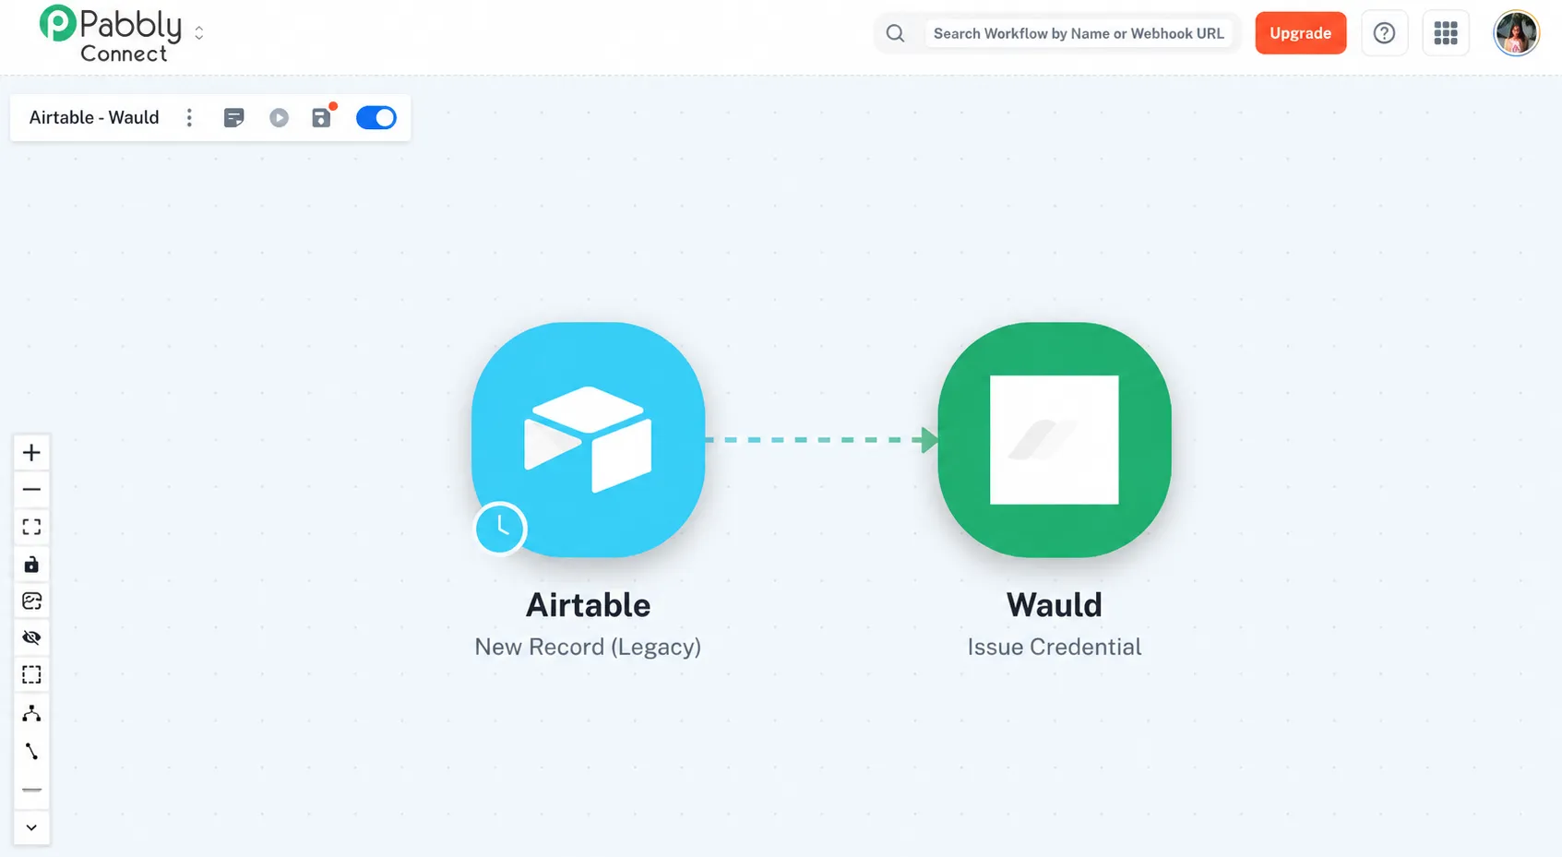Save the workflow with disk icon
The width and height of the screenshot is (1562, 857).
pos(321,117)
